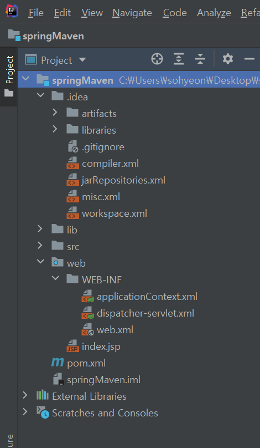Select dispatcher-servlet.xml file
260x448 pixels.
[145, 313]
